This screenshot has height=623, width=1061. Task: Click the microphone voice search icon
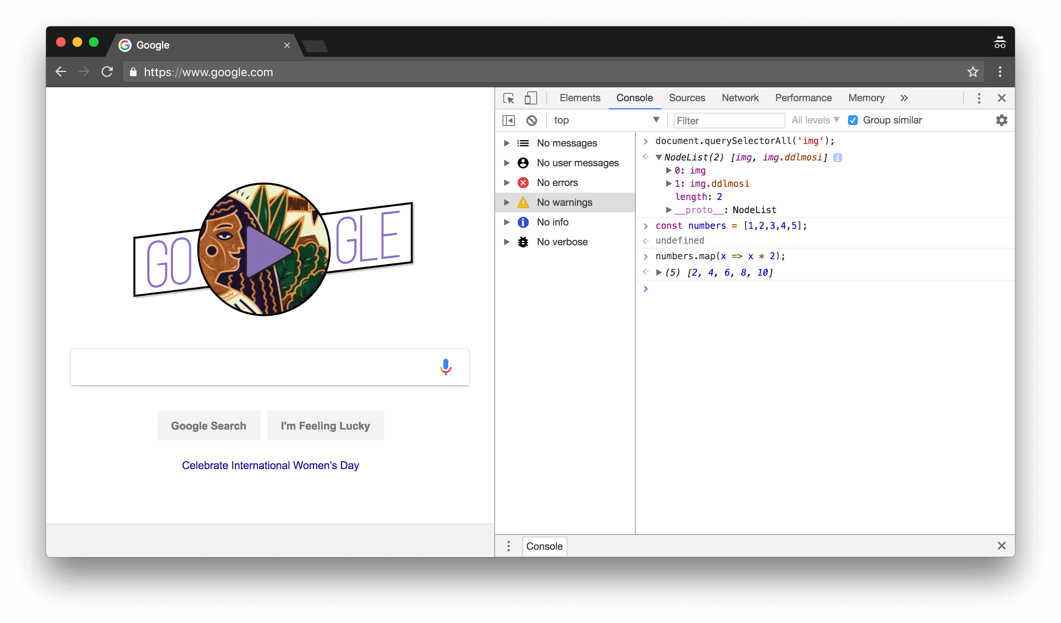445,367
